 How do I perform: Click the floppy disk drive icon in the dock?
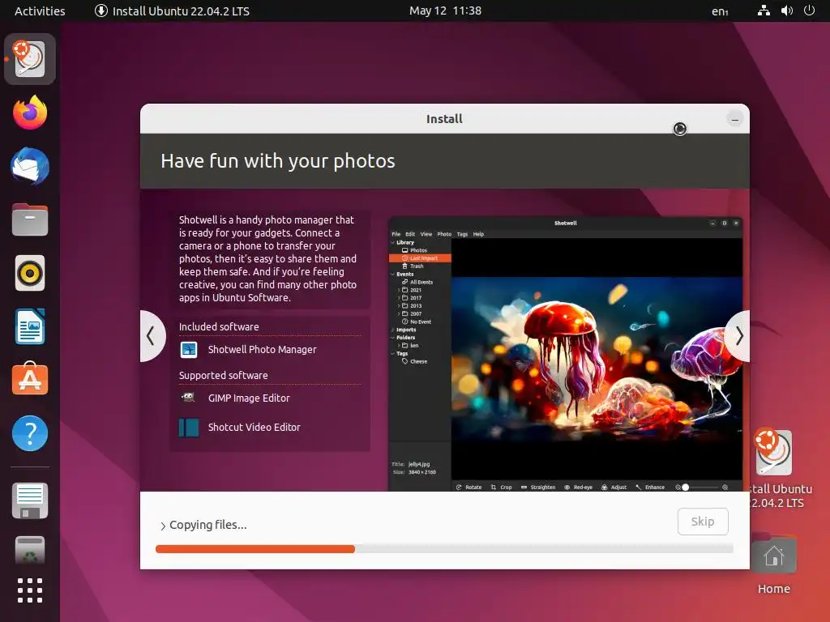pyautogui.click(x=30, y=501)
